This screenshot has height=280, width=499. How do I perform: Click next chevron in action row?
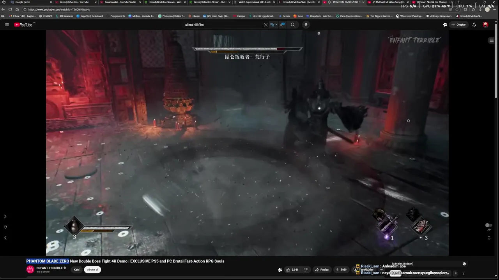pyautogui.click(x=463, y=273)
